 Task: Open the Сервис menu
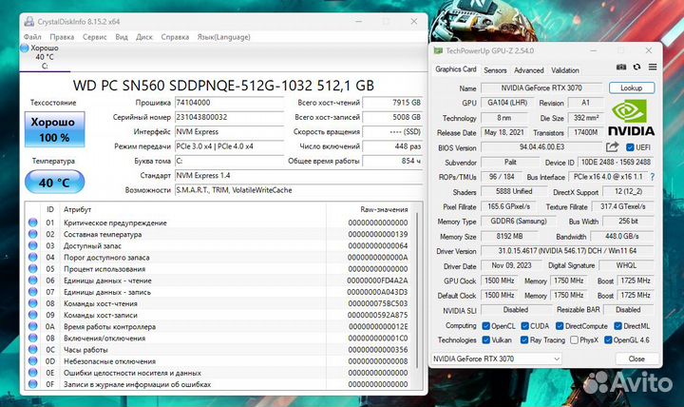(95, 37)
